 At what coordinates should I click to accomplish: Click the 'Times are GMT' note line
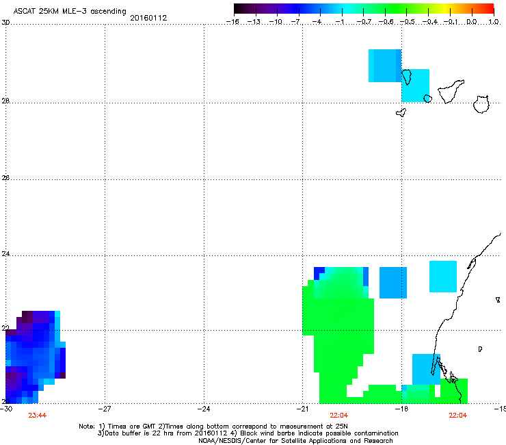pyautogui.click(x=213, y=427)
